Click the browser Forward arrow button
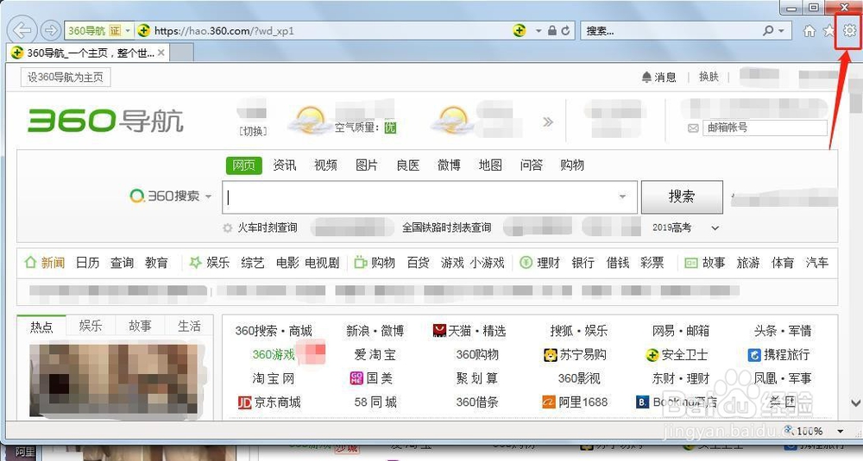 [x=51, y=30]
